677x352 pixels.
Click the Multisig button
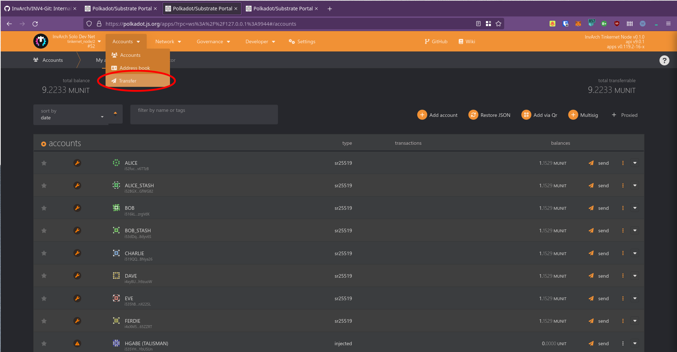(583, 115)
